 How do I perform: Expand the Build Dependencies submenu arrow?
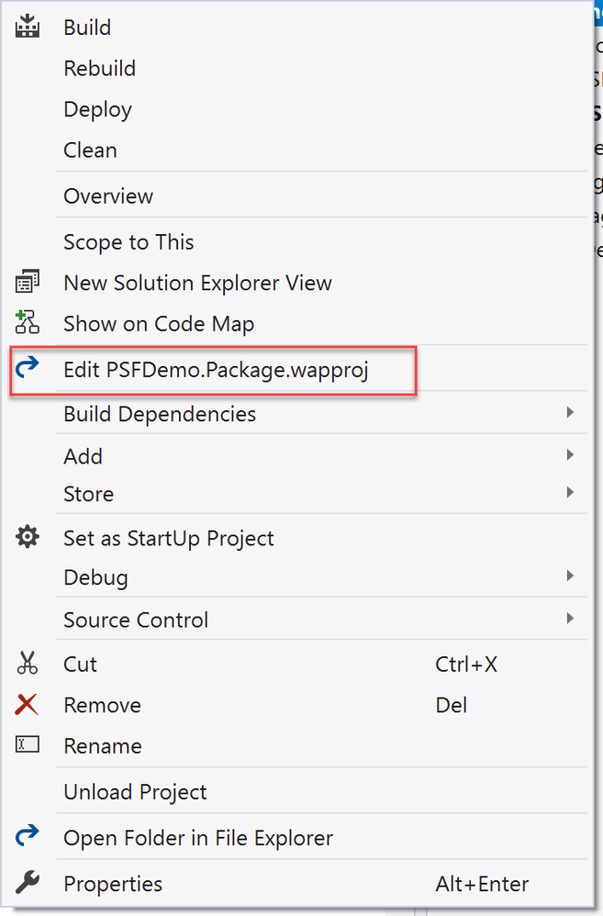pyautogui.click(x=570, y=414)
